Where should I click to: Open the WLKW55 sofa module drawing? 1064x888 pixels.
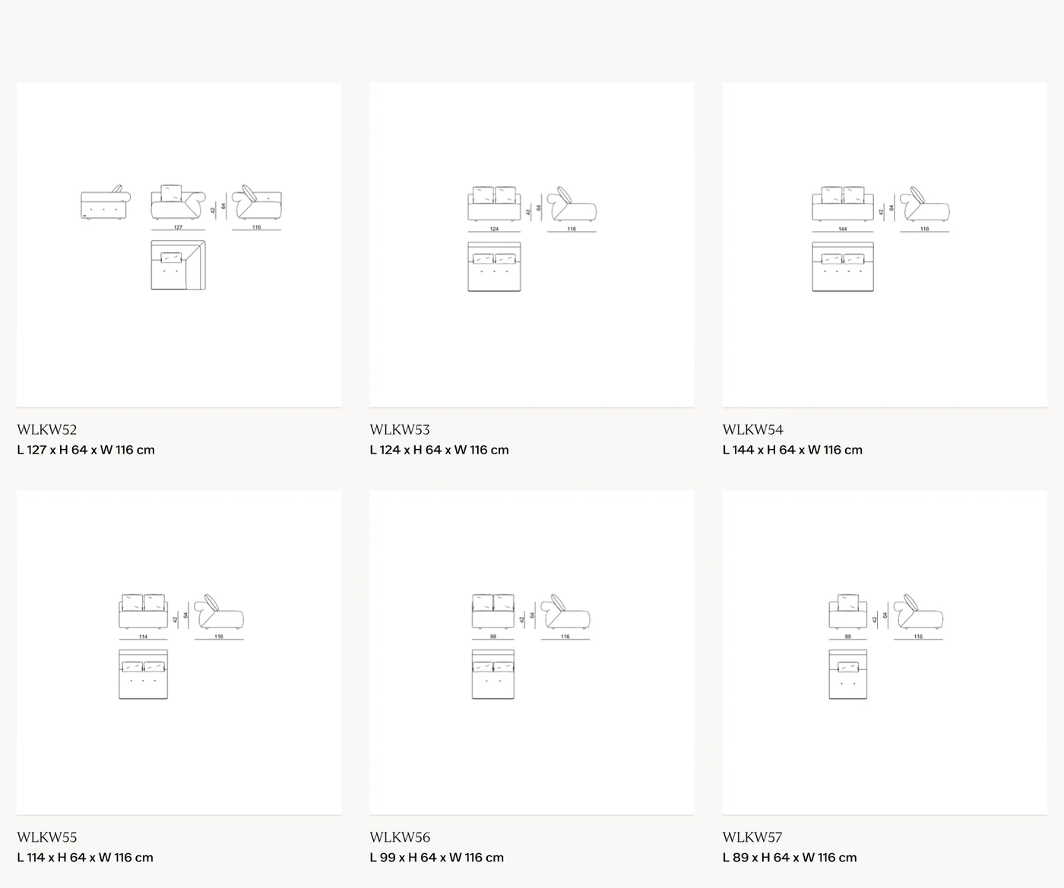click(x=179, y=653)
